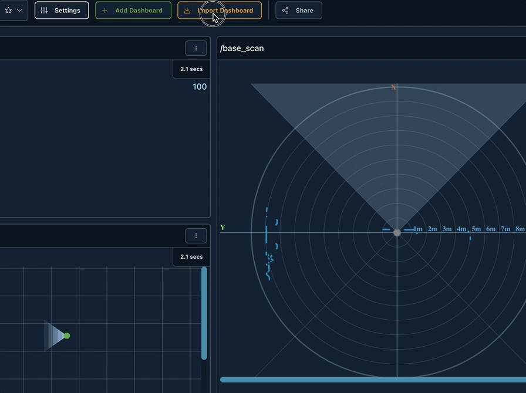Screen dimensions: 526x393
Task: Open Settings via its text label
Action: click(67, 11)
